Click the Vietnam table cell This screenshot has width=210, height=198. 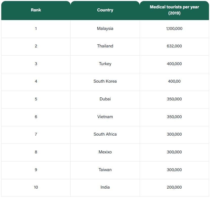[x=105, y=117]
